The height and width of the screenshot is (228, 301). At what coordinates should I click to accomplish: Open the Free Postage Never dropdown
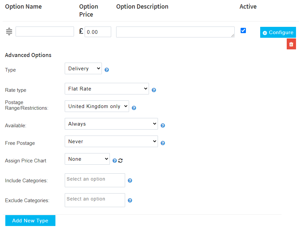pyautogui.click(x=111, y=142)
